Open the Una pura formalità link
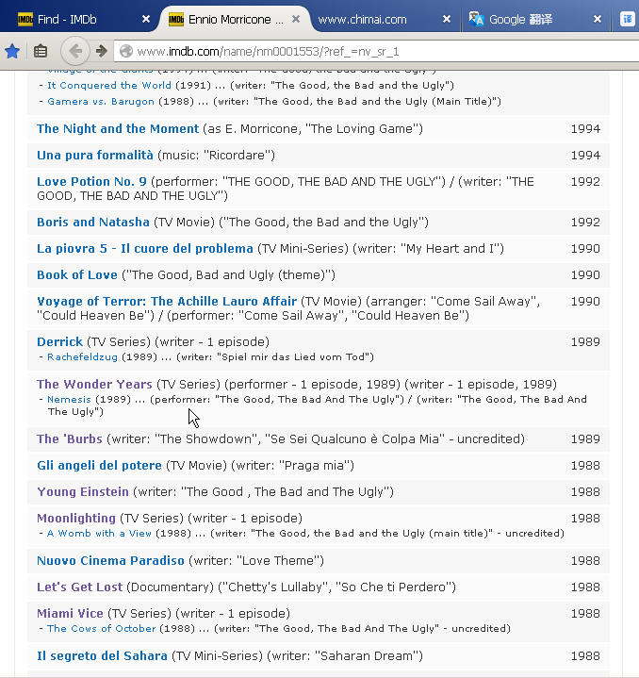This screenshot has height=678, width=639. pos(95,156)
